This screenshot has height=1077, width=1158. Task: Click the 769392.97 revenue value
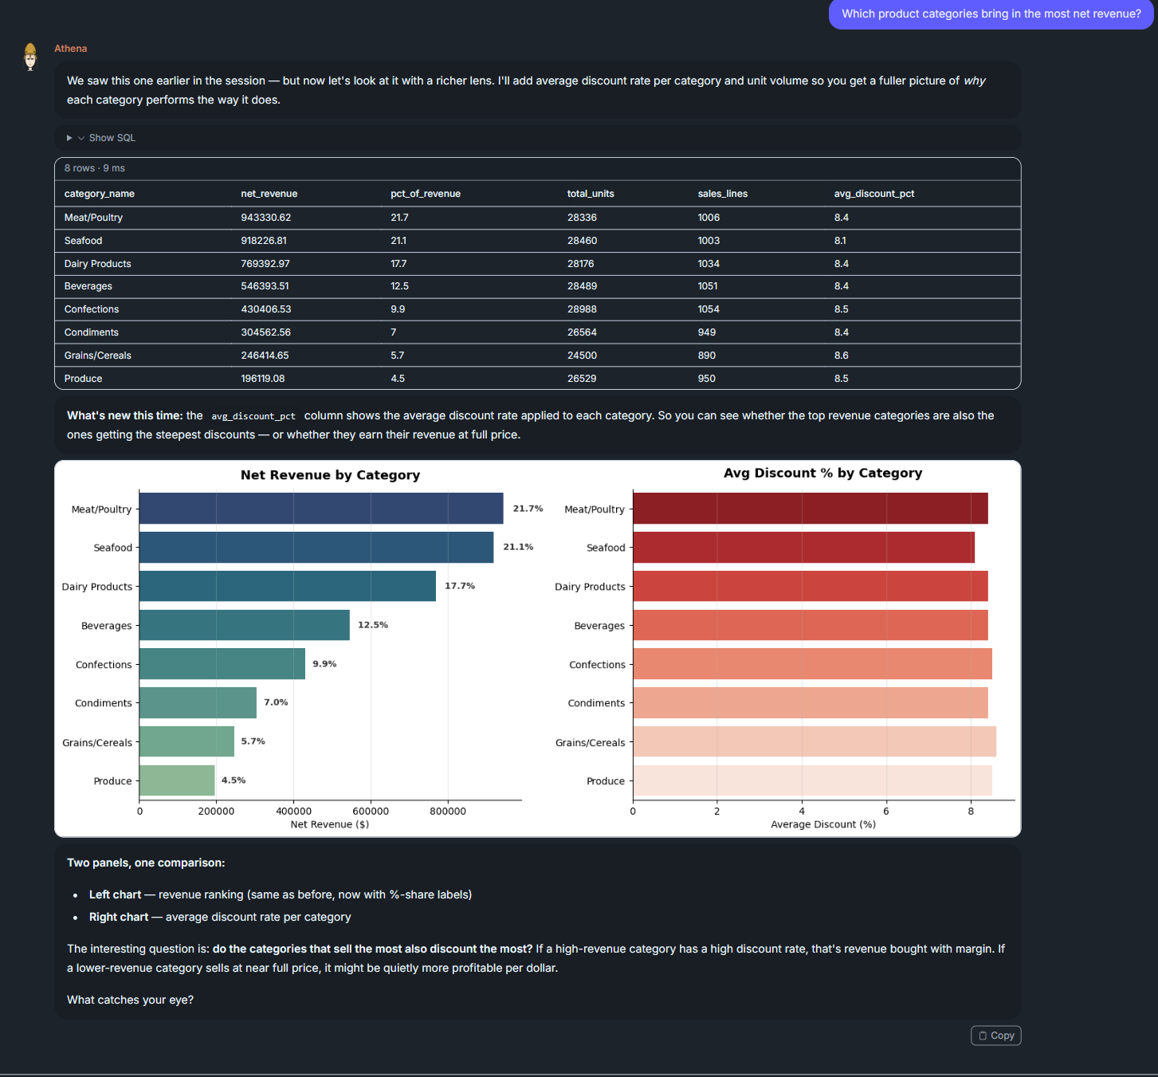(x=265, y=264)
